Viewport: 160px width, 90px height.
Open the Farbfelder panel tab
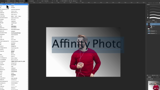157,3
